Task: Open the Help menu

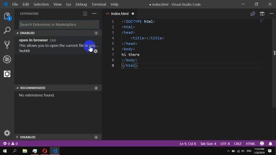Action: point(114,4)
